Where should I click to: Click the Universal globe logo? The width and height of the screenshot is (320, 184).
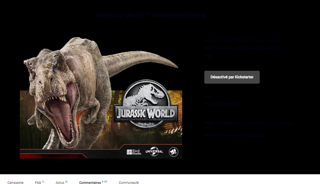154,152
